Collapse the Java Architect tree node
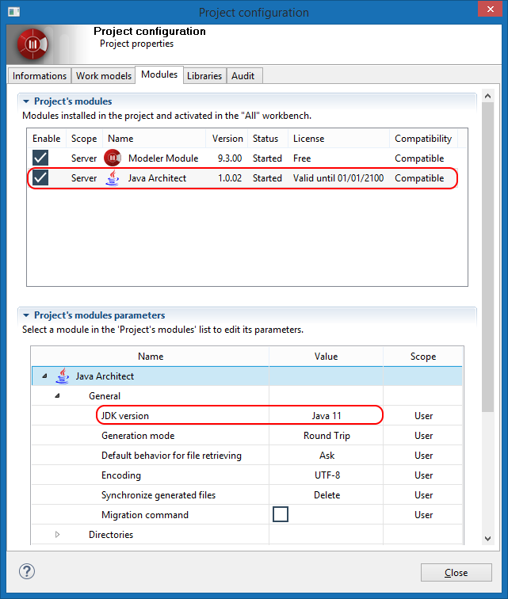This screenshot has height=599, width=508. point(44,376)
